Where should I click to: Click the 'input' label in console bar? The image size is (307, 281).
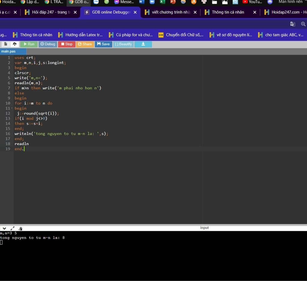point(204,228)
